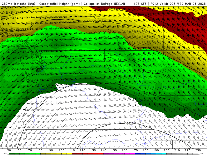The height and width of the screenshot is (155, 207).
Task: Select the bright red swatch just before 140
Action: [x=101, y=153]
